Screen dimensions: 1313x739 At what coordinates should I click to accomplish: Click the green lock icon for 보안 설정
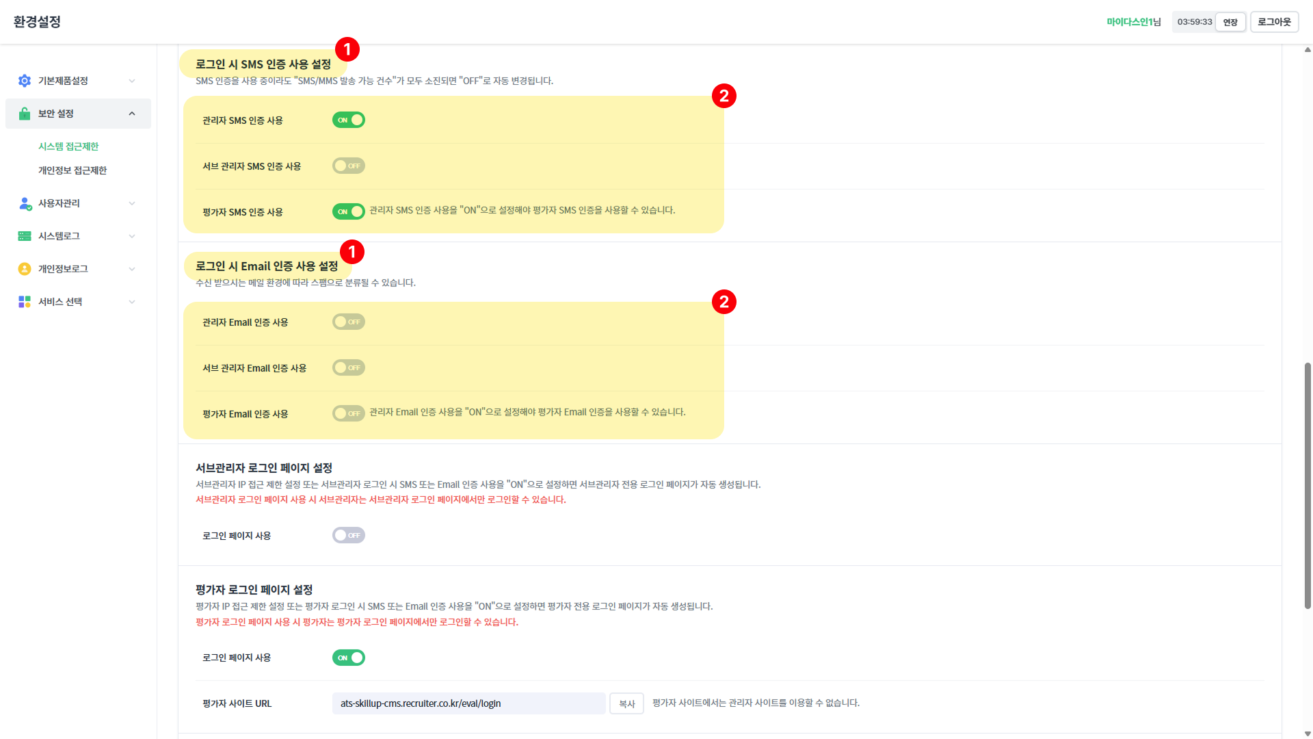(25, 114)
